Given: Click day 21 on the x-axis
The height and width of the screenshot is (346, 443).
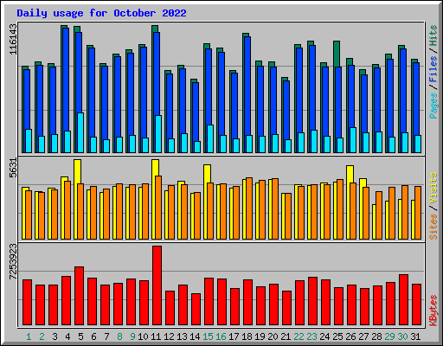Looking at the screenshot, I should coord(286,336).
